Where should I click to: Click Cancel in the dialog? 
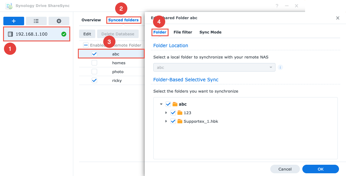point(285,169)
